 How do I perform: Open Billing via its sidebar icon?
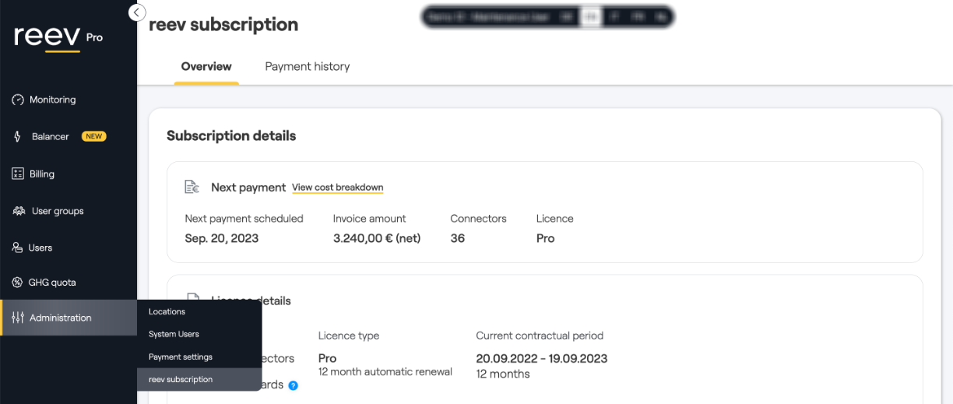click(18, 174)
